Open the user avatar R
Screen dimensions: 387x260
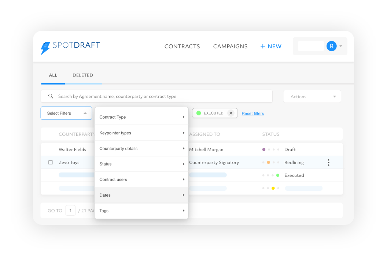click(331, 46)
